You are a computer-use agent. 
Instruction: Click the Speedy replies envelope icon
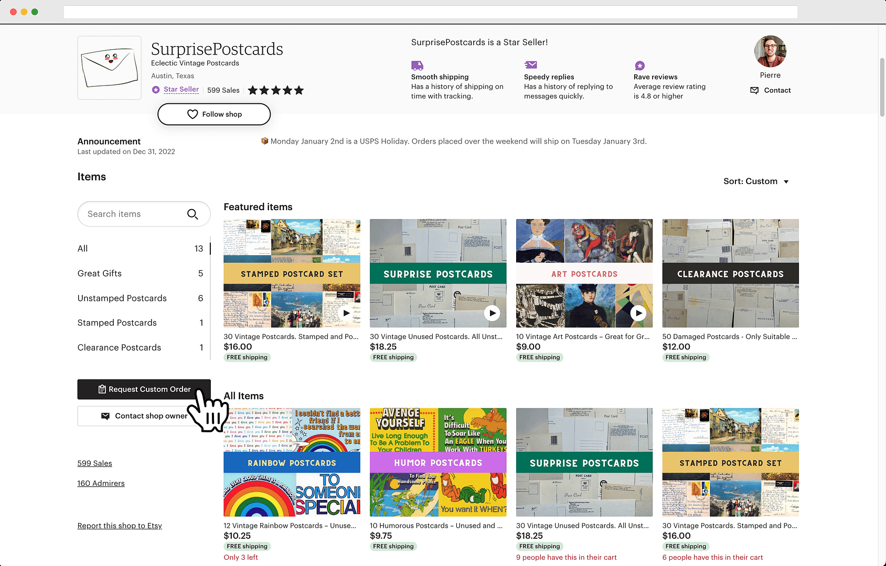pos(530,65)
